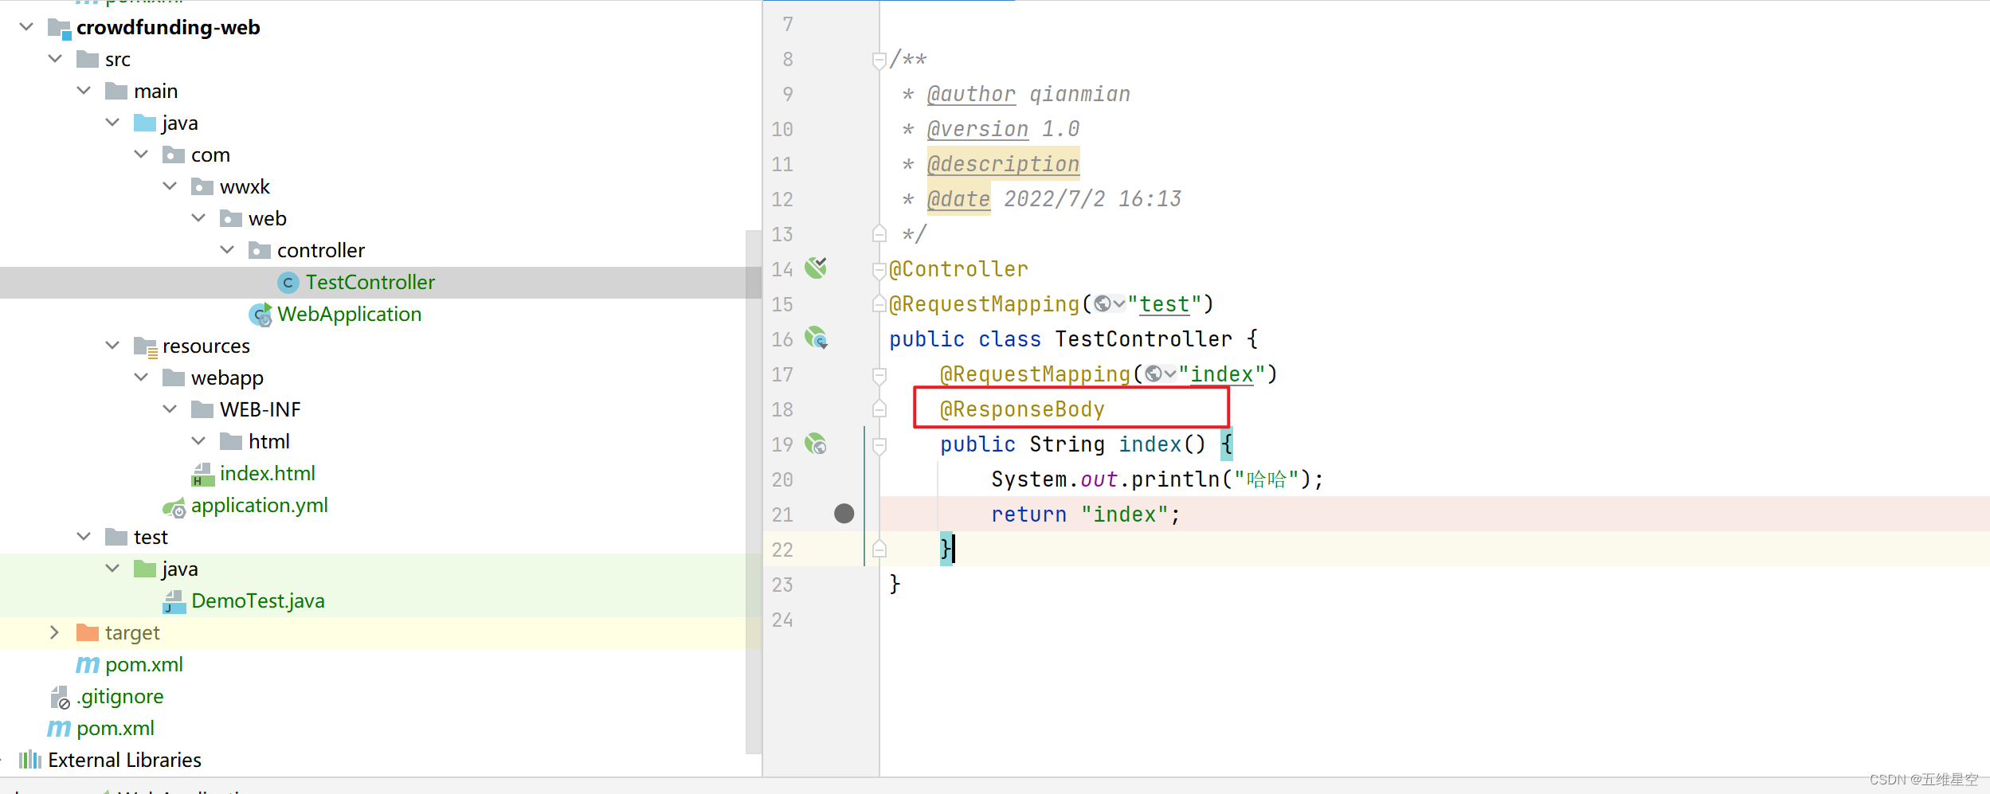Expand the target folder chevron

pos(55,632)
